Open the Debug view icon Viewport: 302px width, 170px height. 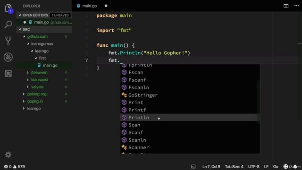tap(8, 57)
